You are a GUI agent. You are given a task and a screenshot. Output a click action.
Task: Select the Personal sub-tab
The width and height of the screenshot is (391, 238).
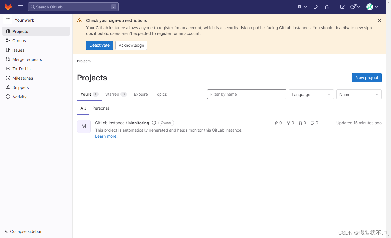point(101,108)
